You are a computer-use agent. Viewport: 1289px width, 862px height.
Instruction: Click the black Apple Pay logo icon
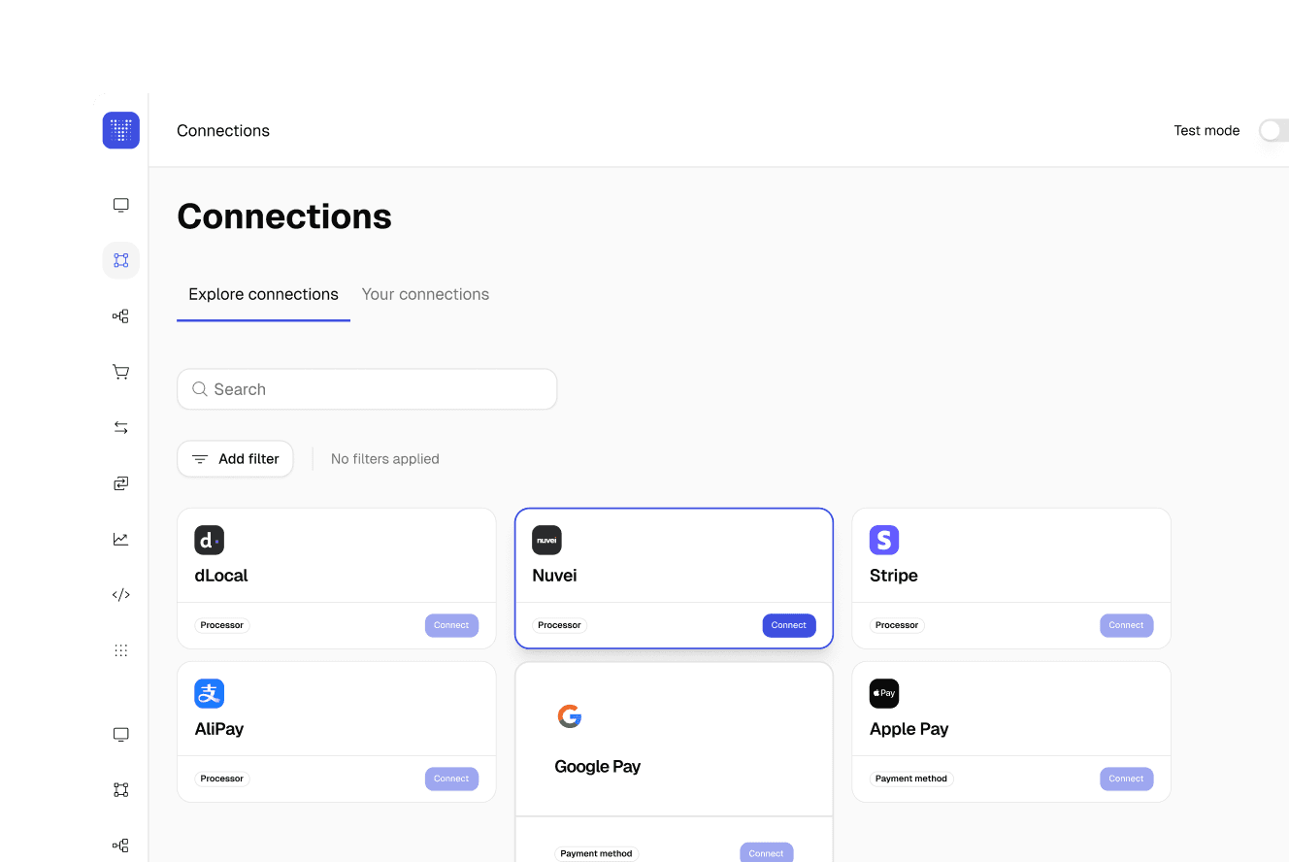(x=884, y=693)
